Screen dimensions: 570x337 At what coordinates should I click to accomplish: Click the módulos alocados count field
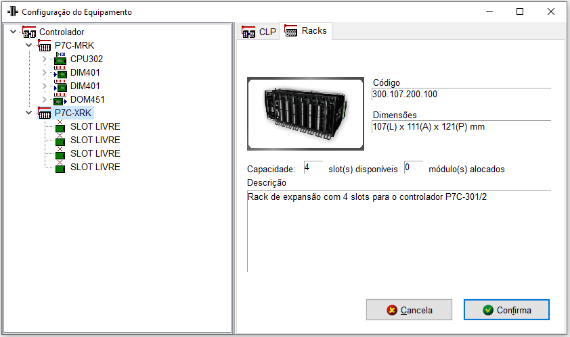(x=414, y=167)
